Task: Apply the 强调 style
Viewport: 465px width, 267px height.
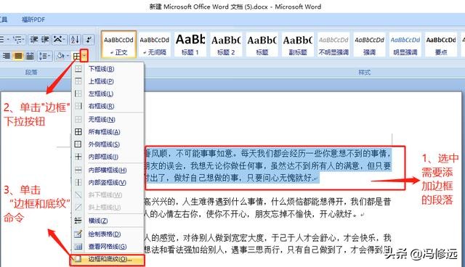Action: coord(370,44)
